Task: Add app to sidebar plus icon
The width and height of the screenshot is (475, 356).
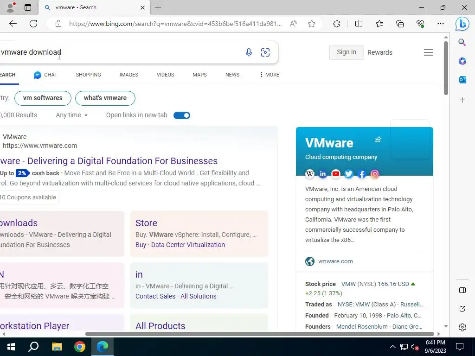Action: tap(462, 100)
